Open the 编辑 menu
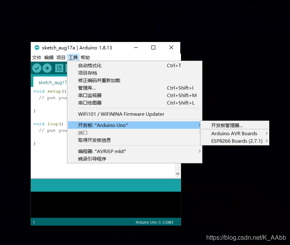This screenshot has height=245, width=290. coord(49,58)
